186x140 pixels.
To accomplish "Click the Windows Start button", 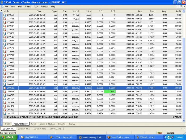I will (7, 137).
